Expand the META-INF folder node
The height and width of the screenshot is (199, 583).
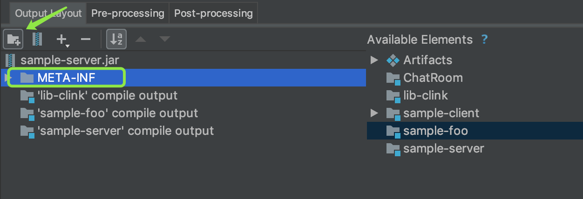[8, 78]
